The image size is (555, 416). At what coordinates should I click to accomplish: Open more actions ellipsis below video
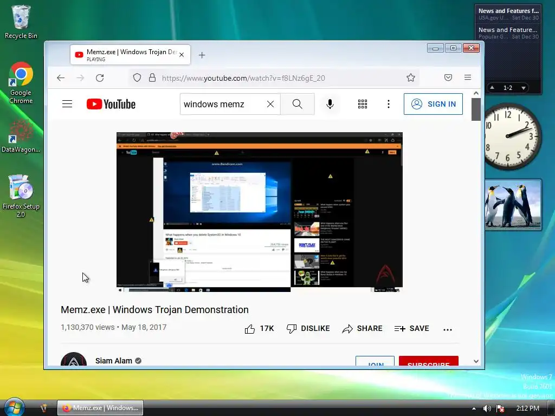(x=448, y=329)
